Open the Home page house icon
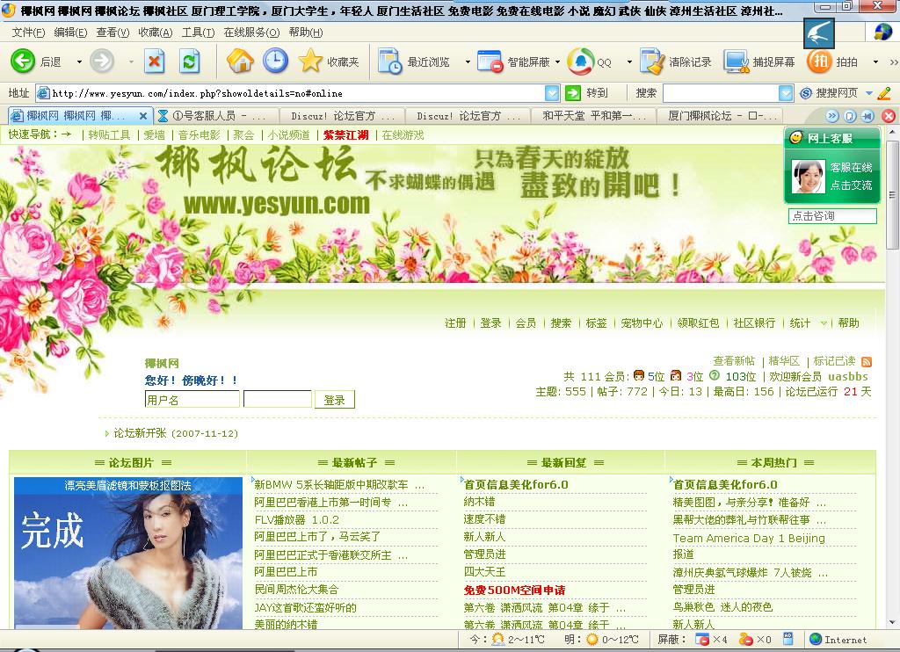 point(240,61)
